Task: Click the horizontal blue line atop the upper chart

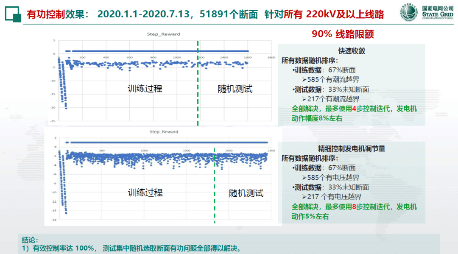Action: pyautogui.click(x=157, y=51)
